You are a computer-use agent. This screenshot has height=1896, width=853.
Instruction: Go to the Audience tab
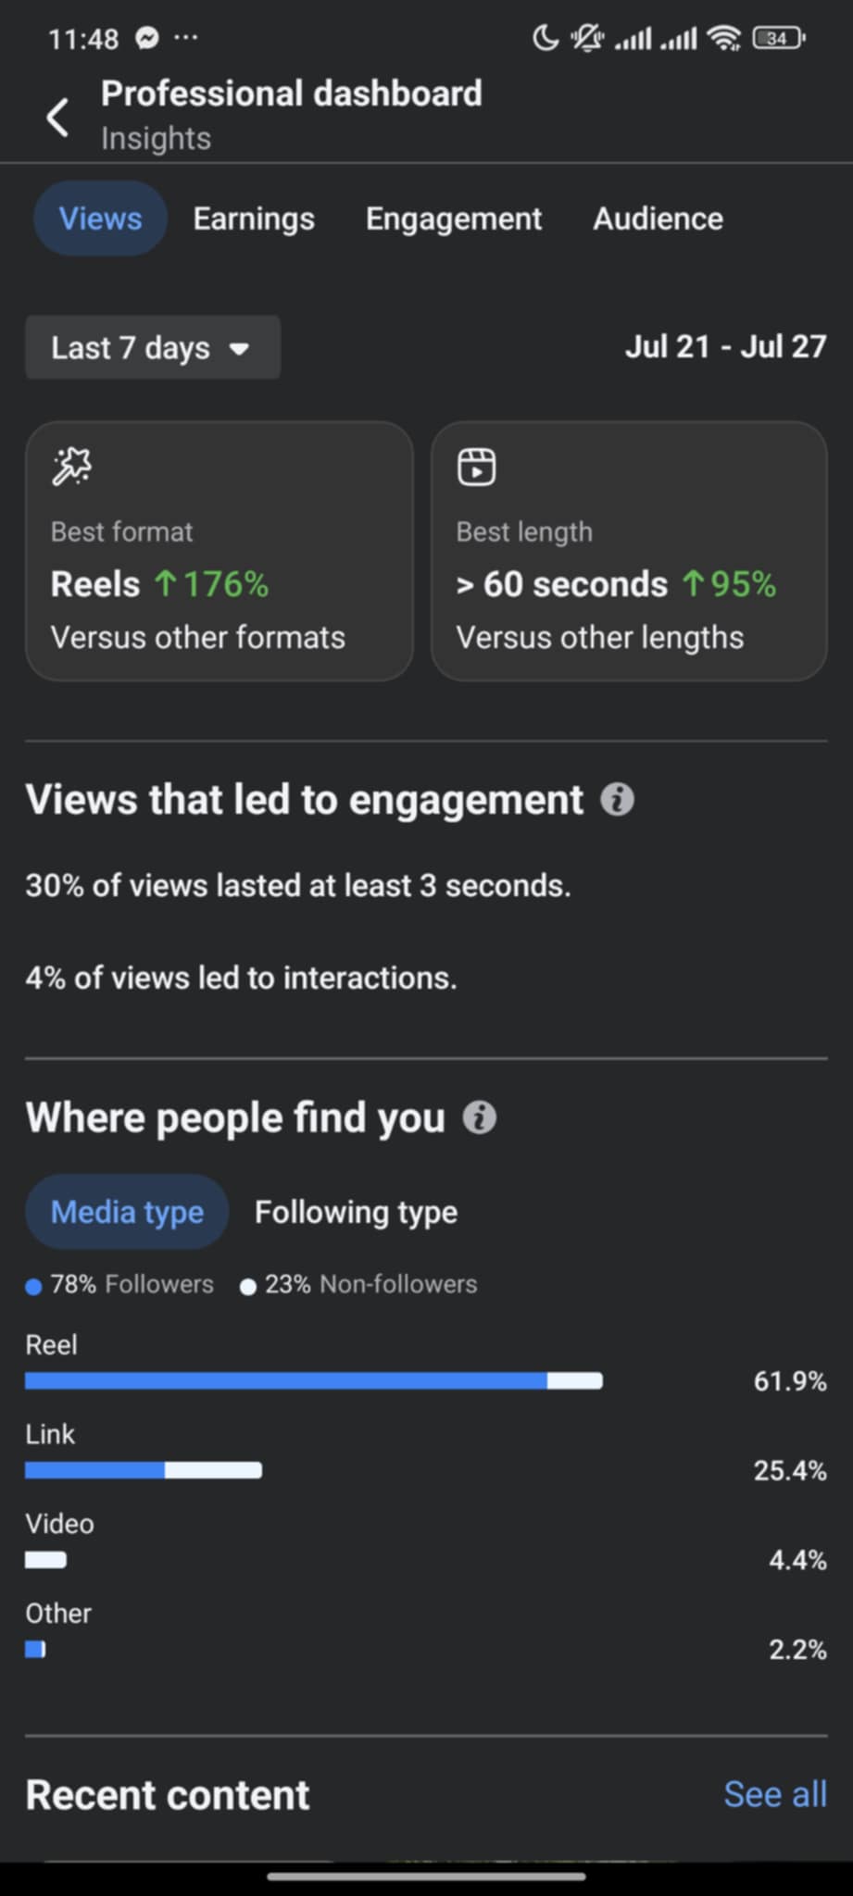click(658, 218)
